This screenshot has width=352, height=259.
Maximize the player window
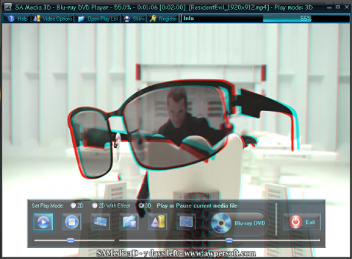(x=338, y=7)
